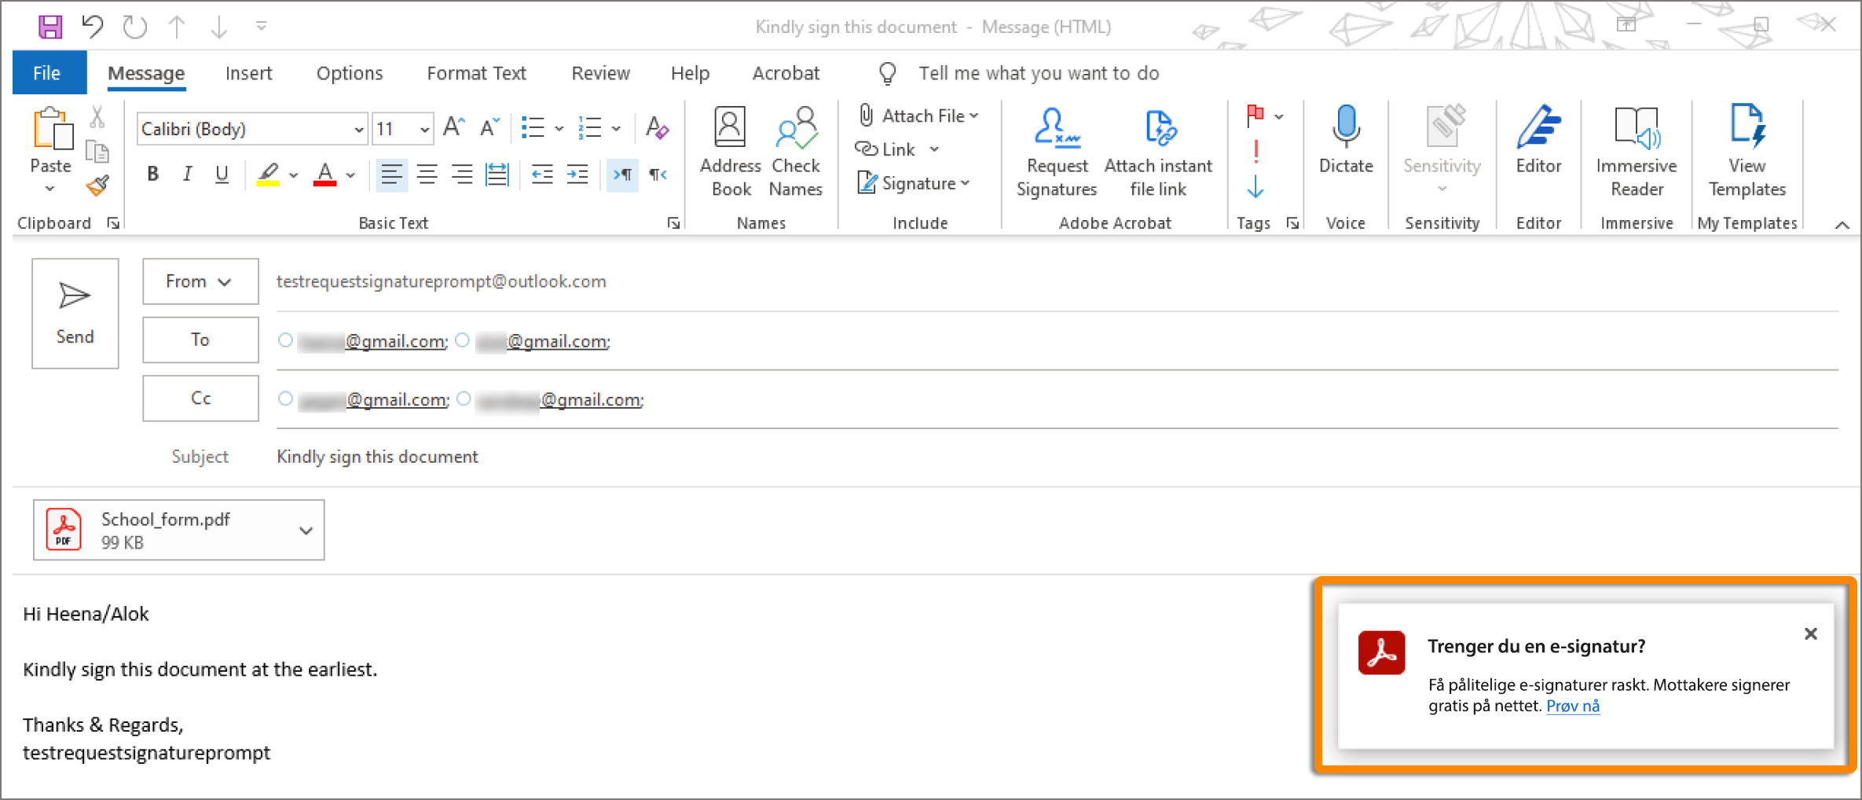The height and width of the screenshot is (800, 1862).
Task: Open the Signature menu
Action: pyautogui.click(x=913, y=183)
